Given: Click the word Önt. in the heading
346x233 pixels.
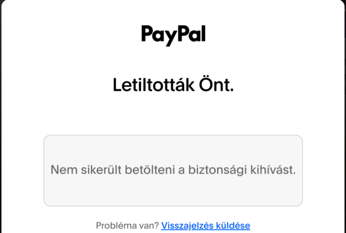Looking at the screenshot, I should (216, 85).
